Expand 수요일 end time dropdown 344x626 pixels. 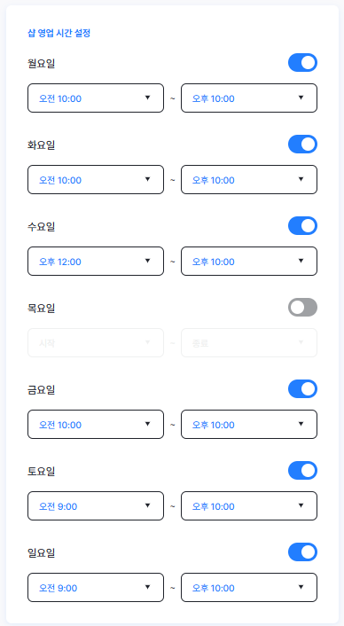249,261
